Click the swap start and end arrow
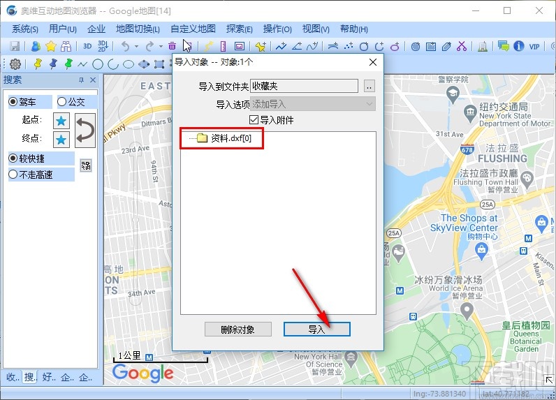The width and height of the screenshot is (556, 400). [85, 131]
